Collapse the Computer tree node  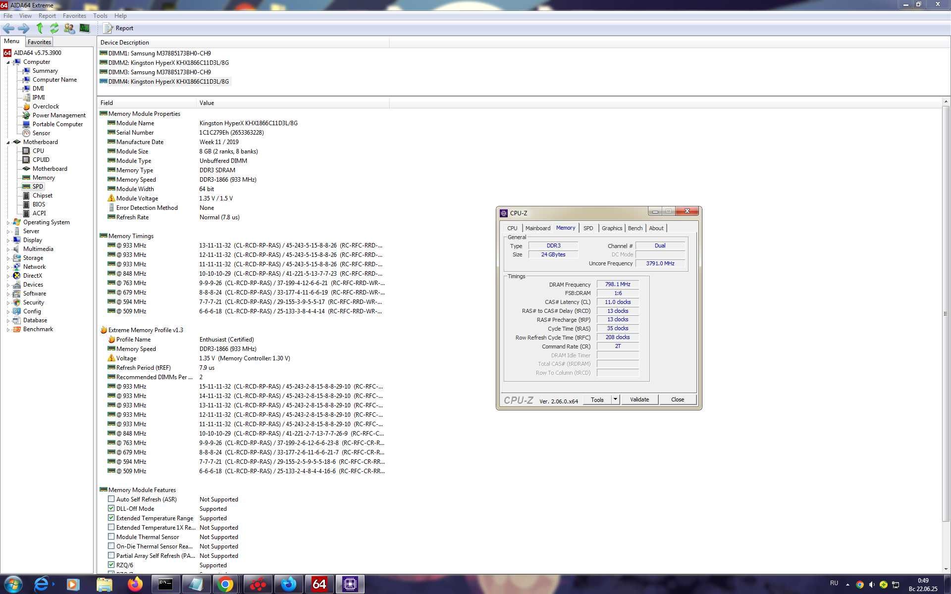tap(8, 62)
